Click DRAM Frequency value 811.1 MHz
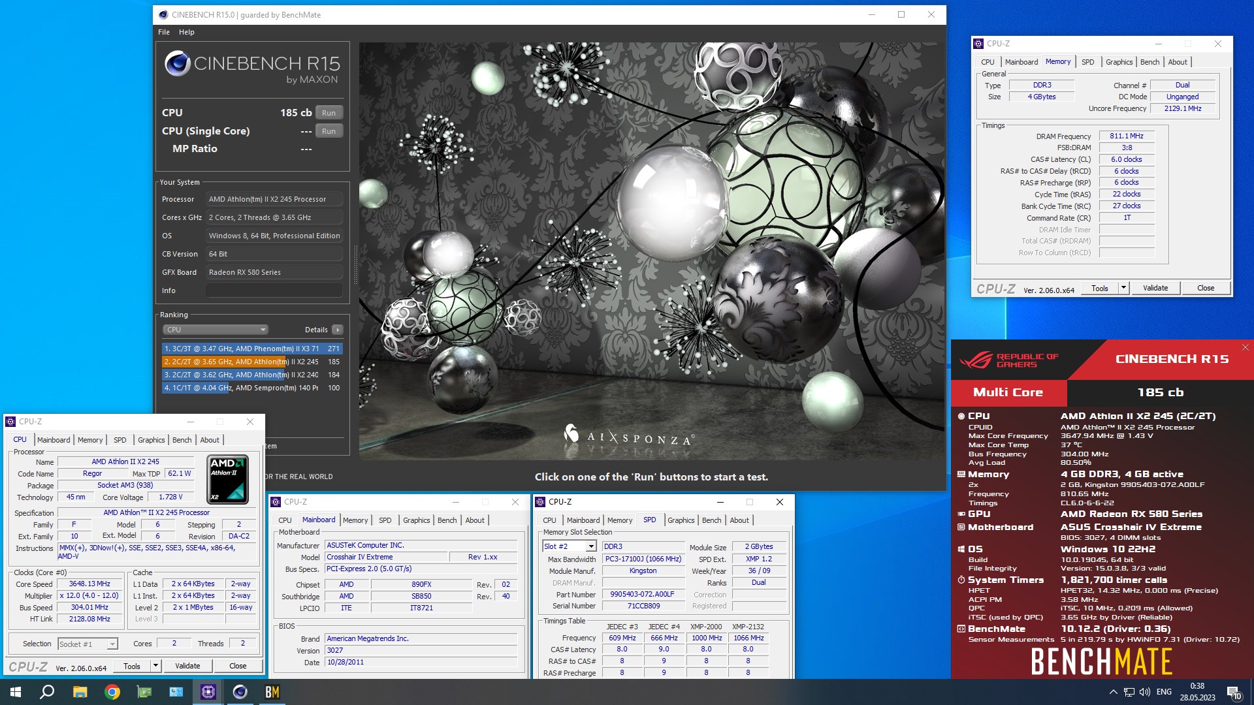Viewport: 1254px width, 705px height. (1127, 136)
